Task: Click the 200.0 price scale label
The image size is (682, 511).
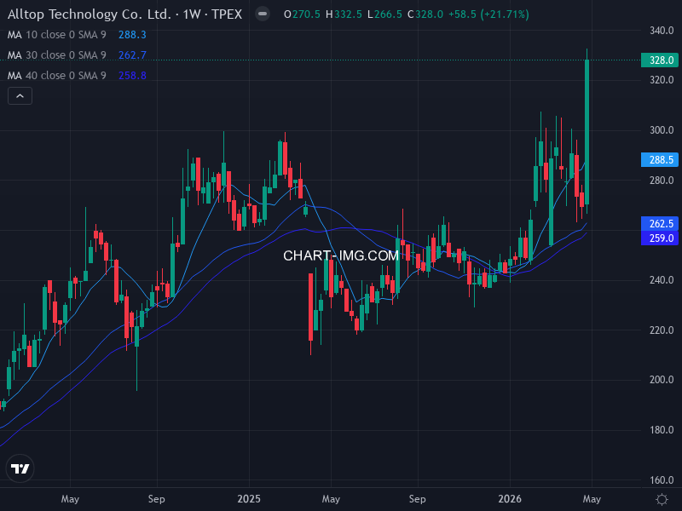Action: click(x=662, y=380)
